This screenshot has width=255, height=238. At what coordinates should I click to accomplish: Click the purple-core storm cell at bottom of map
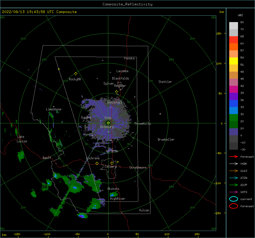[82, 216]
